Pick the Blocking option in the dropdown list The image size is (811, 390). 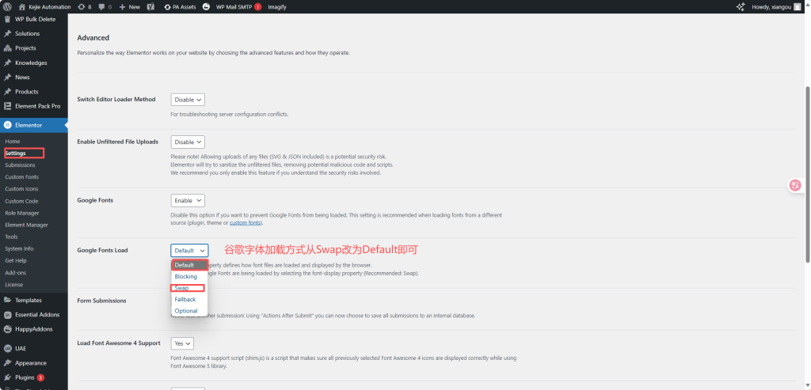coord(188,276)
